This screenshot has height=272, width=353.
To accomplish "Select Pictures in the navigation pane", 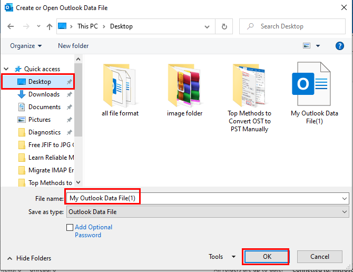I will 40,120.
